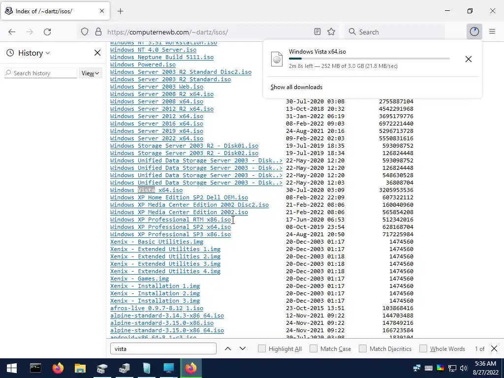This screenshot has height=378, width=504.
Task: Open the View dropdown in history sidebar
Action: coord(91,73)
